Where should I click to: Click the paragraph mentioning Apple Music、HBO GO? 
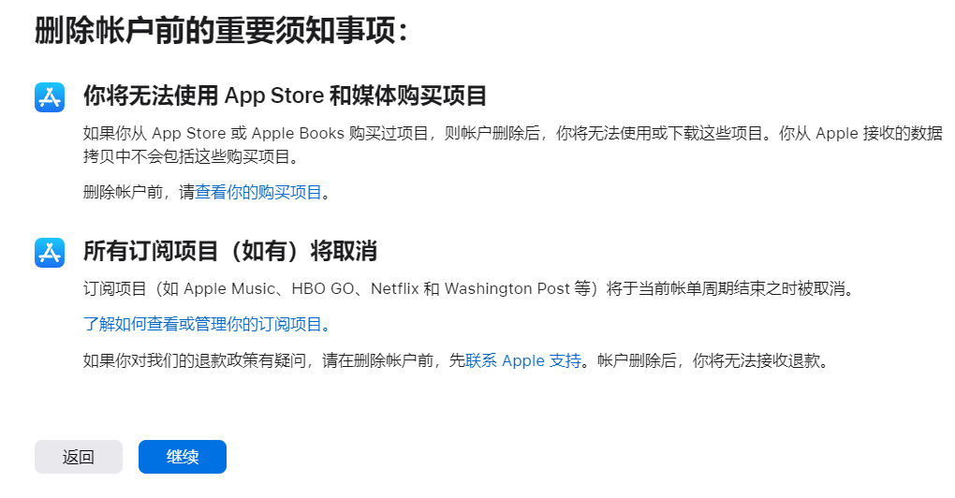pos(469,288)
